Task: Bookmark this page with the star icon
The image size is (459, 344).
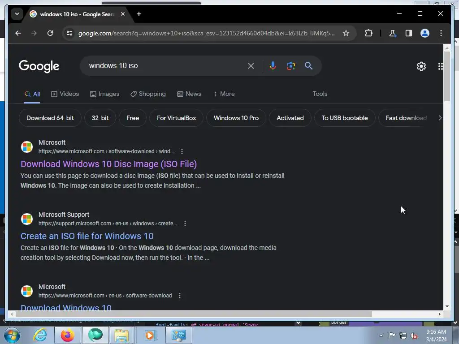Action: click(x=346, y=33)
